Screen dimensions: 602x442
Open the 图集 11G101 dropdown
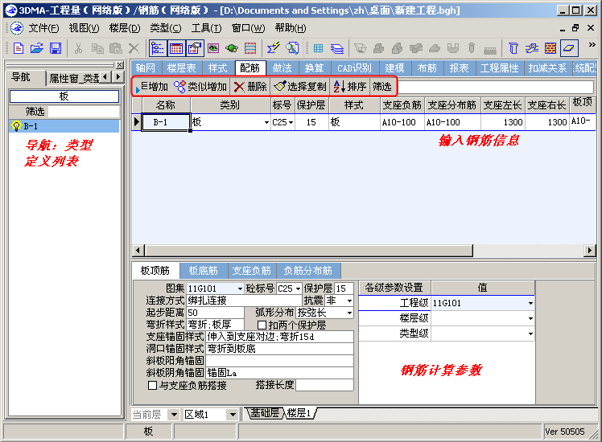click(x=240, y=289)
